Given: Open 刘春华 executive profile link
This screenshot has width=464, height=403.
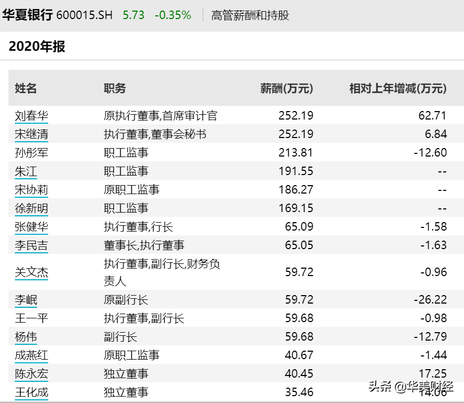Looking at the screenshot, I should 31,115.
